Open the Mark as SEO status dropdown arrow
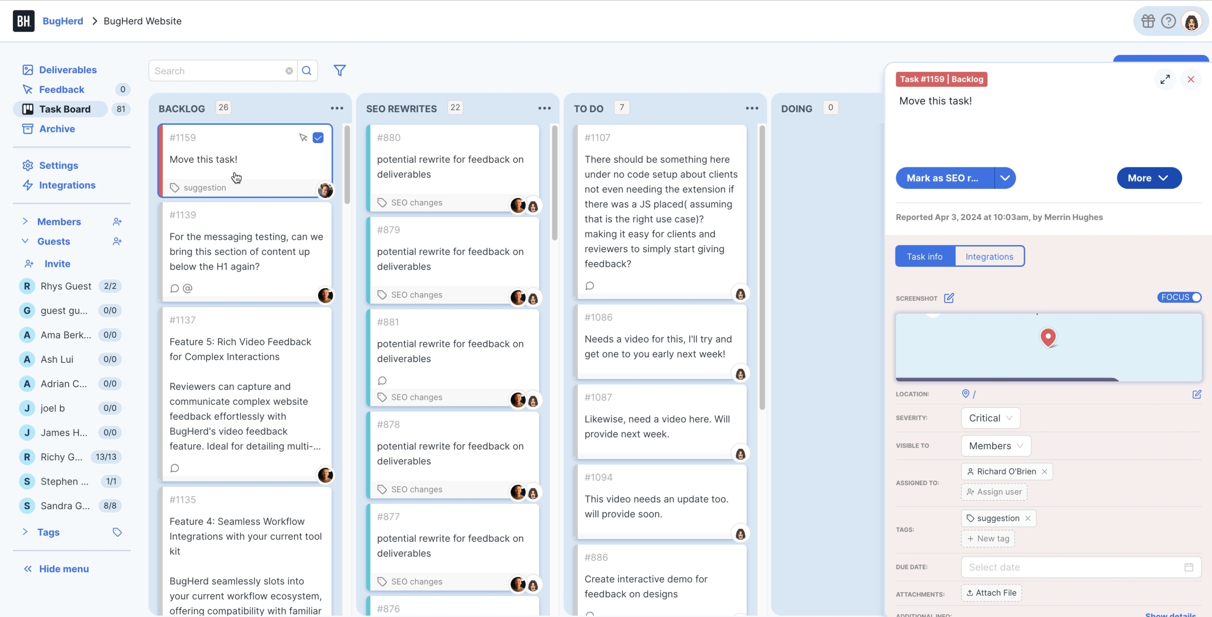Viewport: 1212px width, 617px height. pos(1005,178)
